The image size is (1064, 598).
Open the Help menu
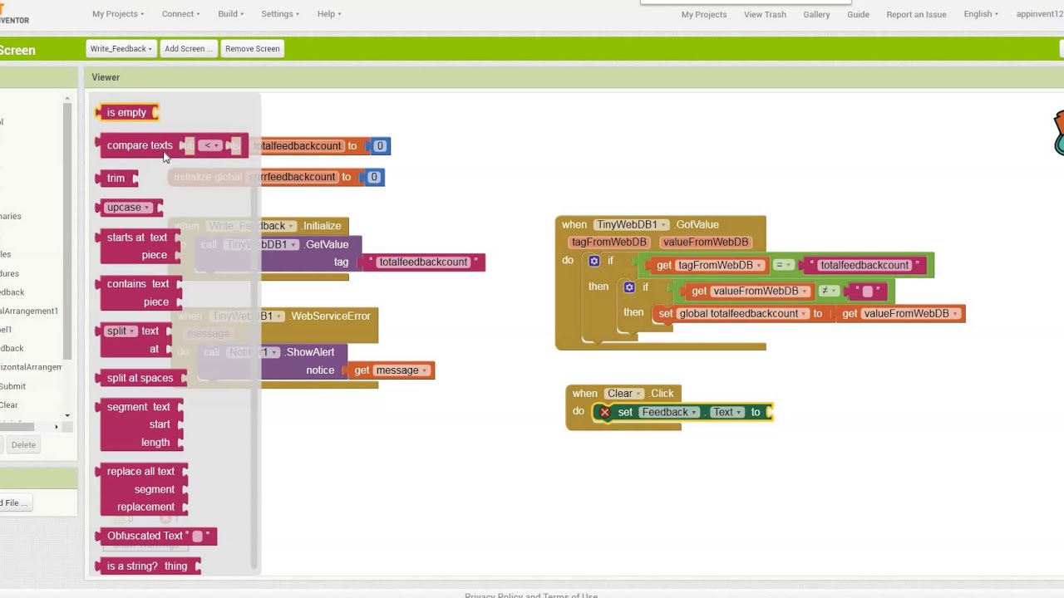pyautogui.click(x=329, y=14)
